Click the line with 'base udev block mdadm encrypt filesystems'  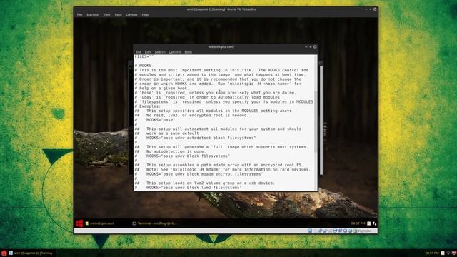(205, 174)
